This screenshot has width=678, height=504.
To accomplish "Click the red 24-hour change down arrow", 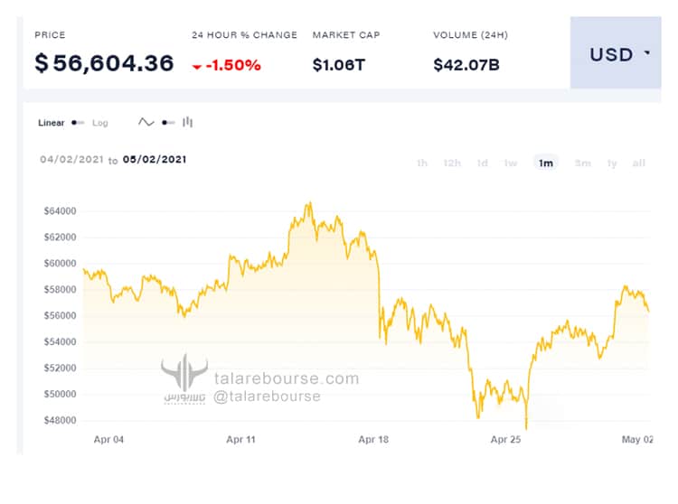I will pyautogui.click(x=197, y=66).
